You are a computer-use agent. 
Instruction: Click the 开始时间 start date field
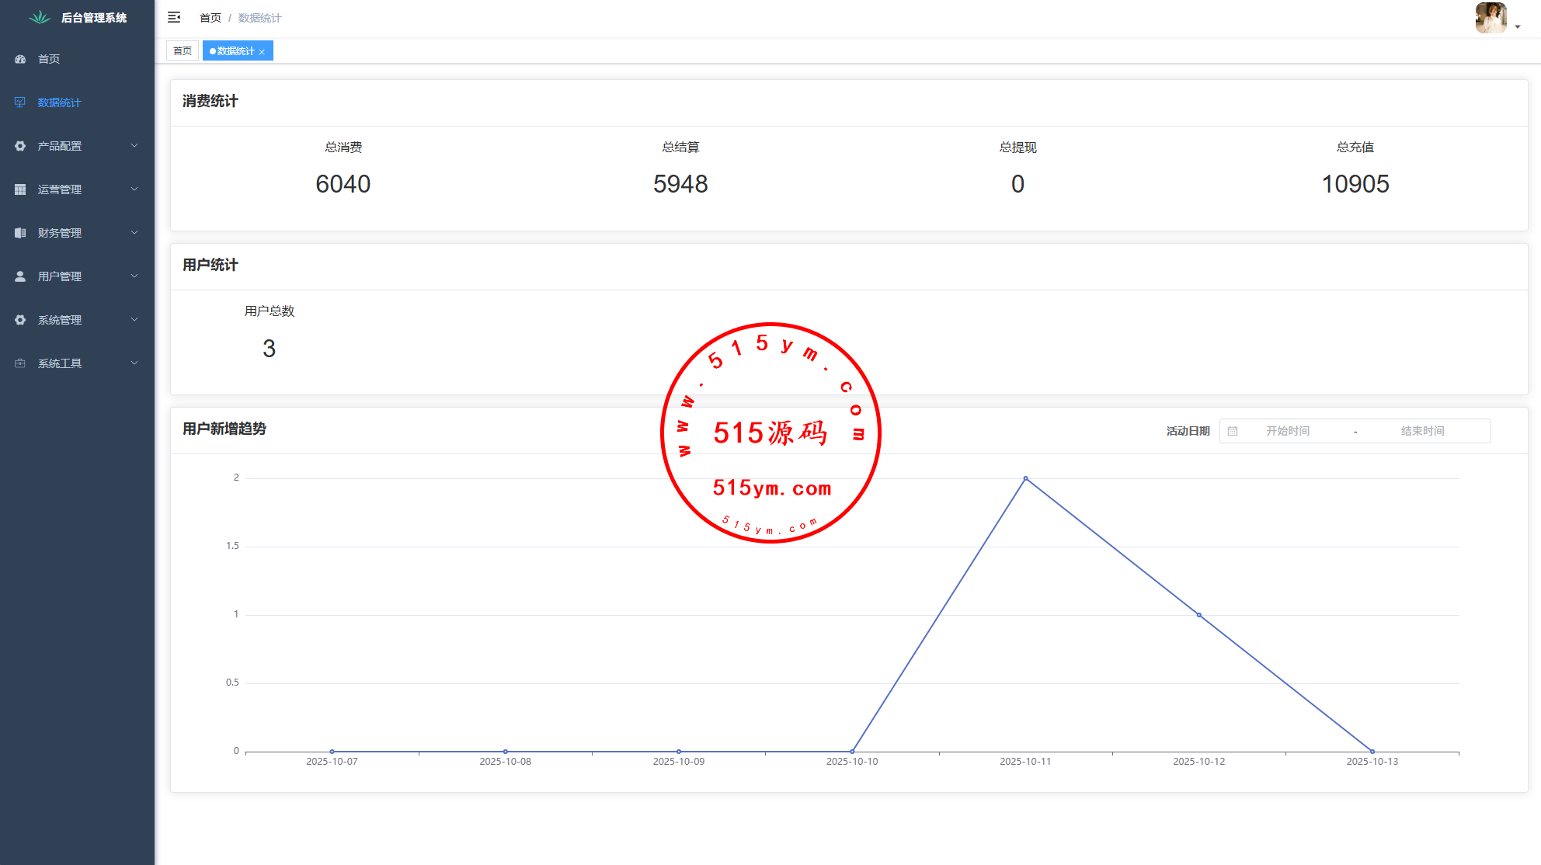tap(1288, 431)
